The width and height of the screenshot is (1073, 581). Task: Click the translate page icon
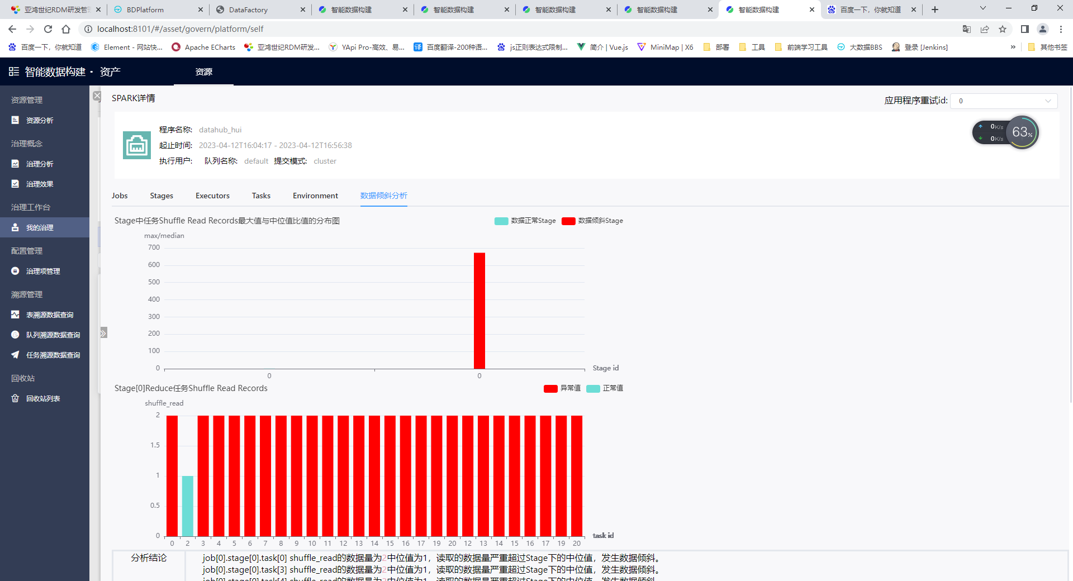tap(967, 29)
